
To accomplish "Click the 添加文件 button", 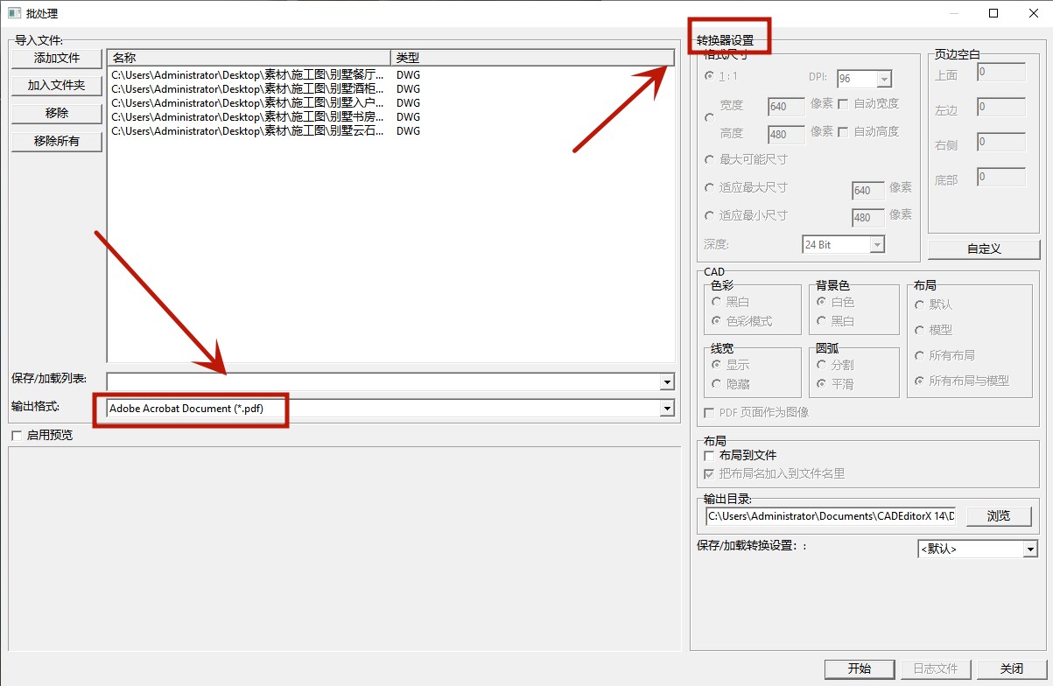I will tap(57, 58).
